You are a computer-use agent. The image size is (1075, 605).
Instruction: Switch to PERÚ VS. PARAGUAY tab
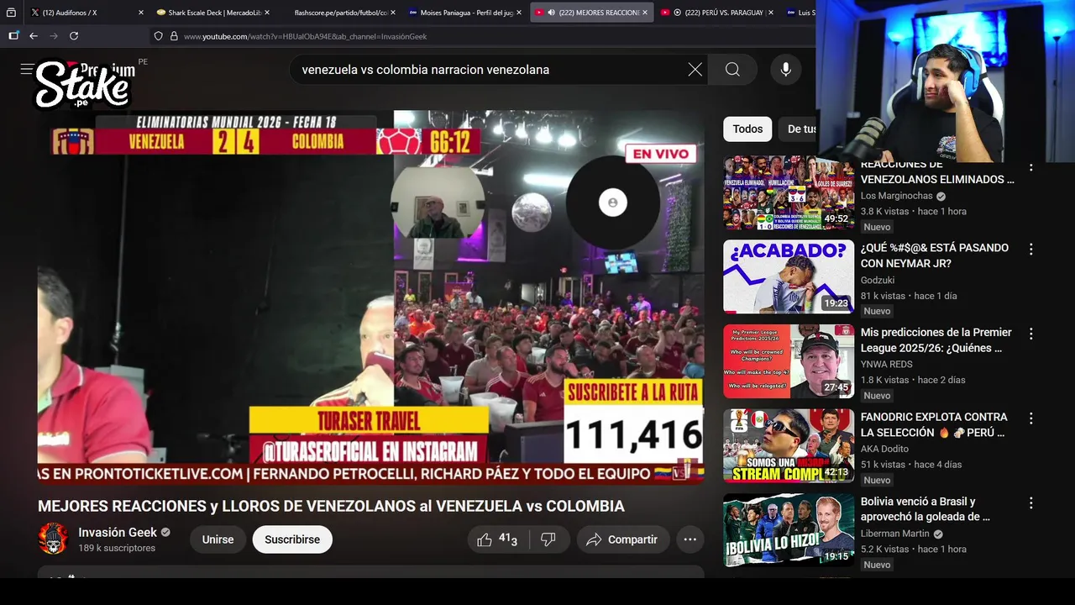tap(718, 13)
